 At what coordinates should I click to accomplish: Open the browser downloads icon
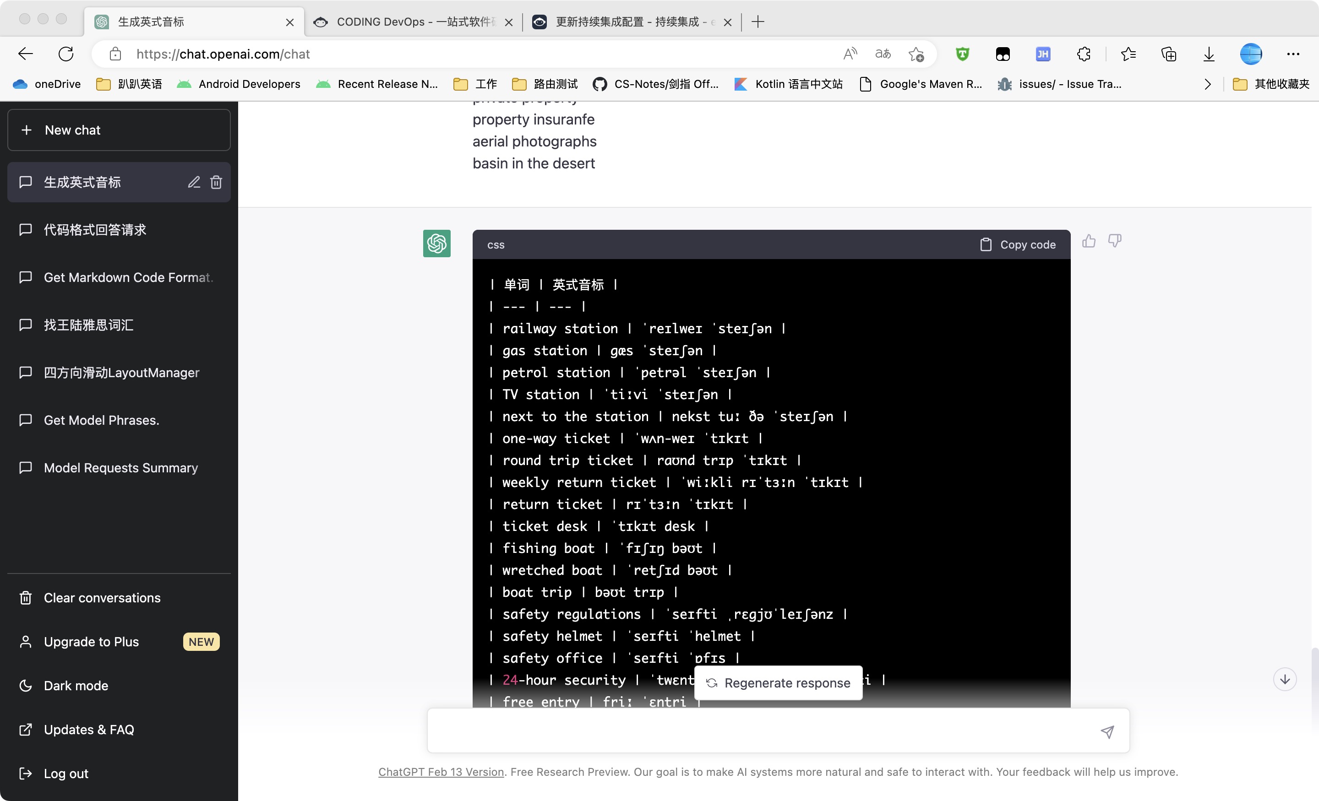(x=1209, y=54)
